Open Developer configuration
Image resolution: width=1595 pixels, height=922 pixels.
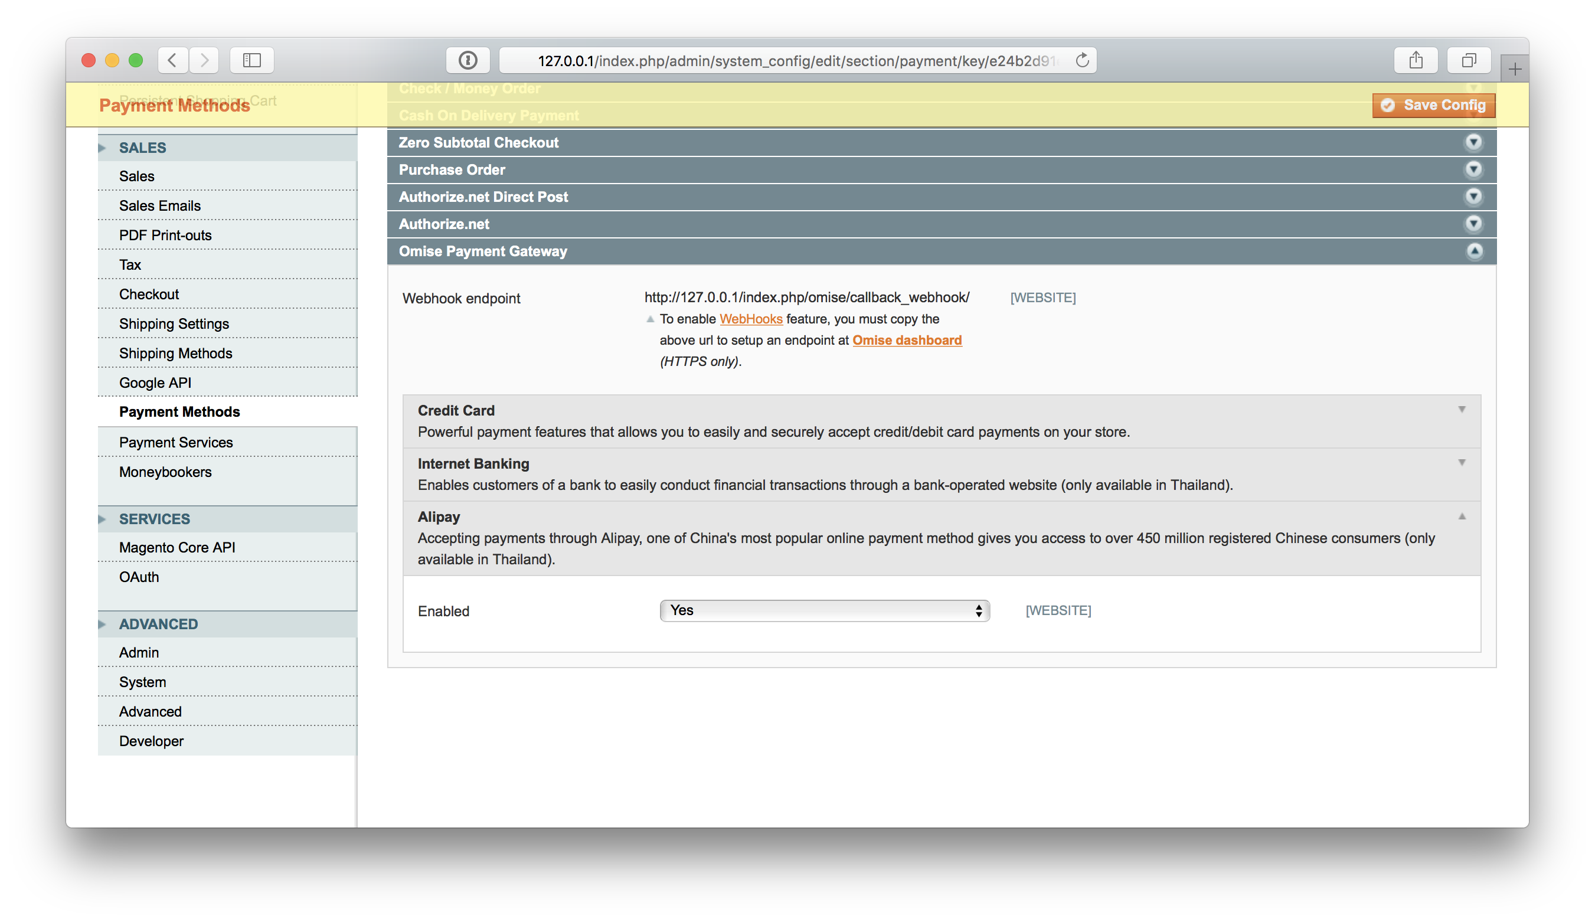(x=227, y=741)
